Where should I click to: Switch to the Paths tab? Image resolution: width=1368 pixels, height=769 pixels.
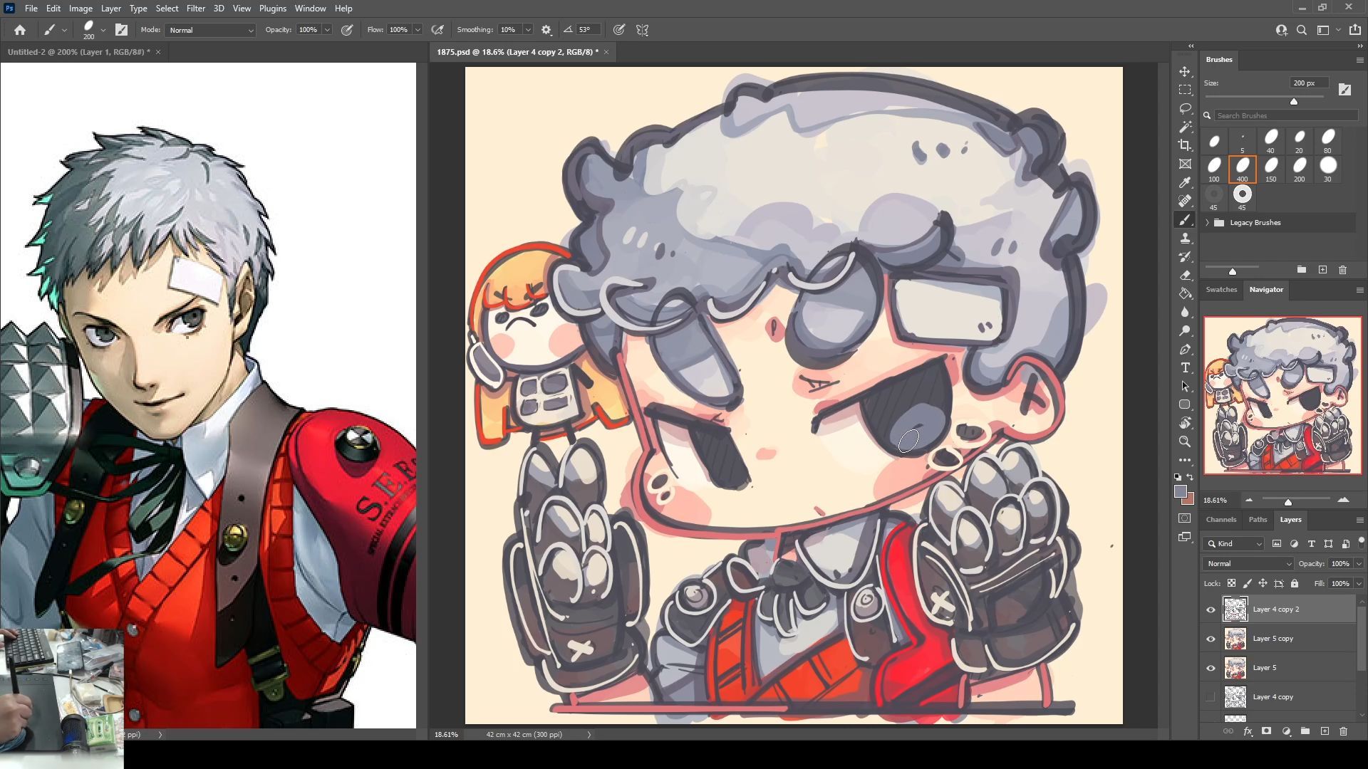[x=1258, y=519]
